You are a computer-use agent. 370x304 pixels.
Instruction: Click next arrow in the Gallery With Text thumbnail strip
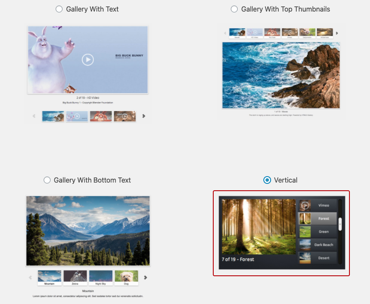144,116
